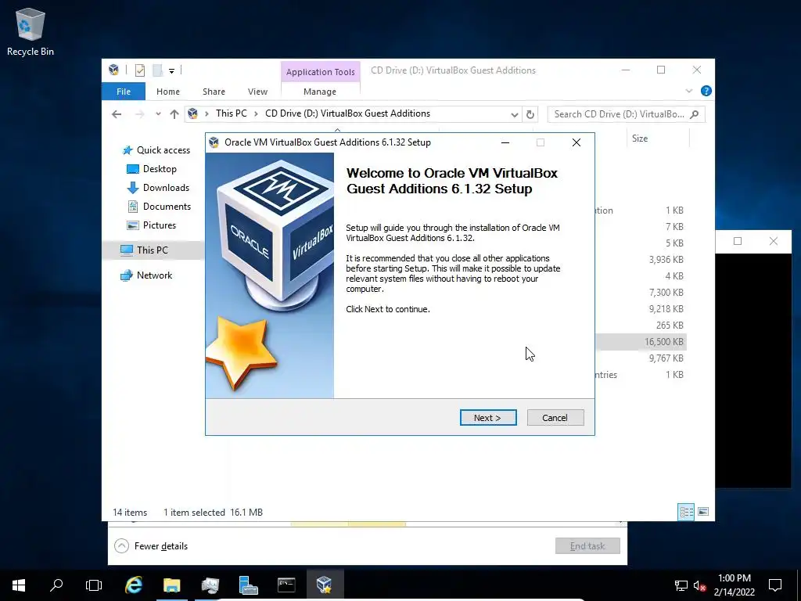801x601 pixels.
Task: Click VirtualBox Guest Additions setup taskbar icon
Action: click(325, 585)
